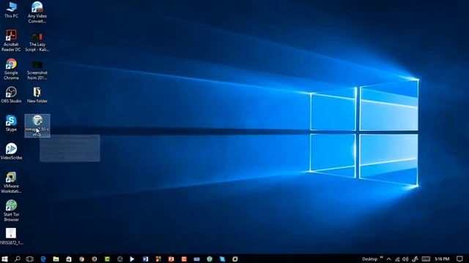Screen dimensions: 469x263
Task: Select the This PC desktop icon
Action: pos(11,9)
